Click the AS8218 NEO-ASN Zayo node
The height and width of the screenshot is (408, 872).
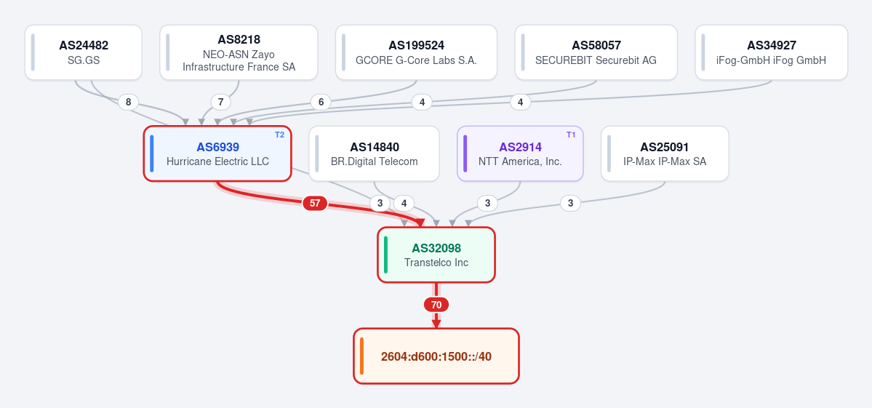(239, 52)
